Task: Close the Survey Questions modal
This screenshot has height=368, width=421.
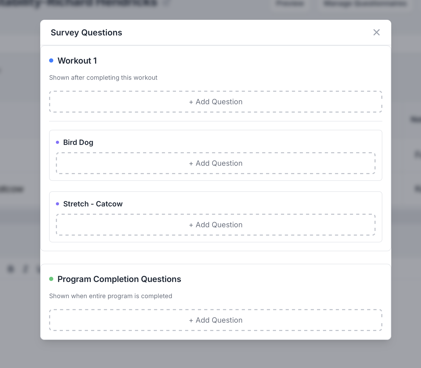Action: pos(376,33)
